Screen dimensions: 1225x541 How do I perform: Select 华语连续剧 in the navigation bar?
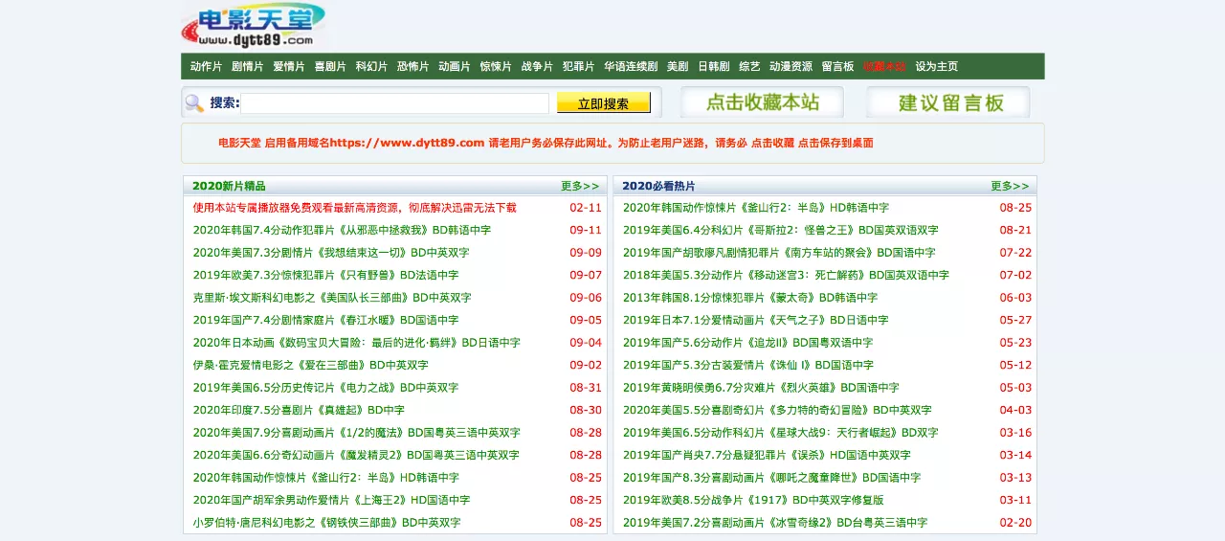[x=631, y=66]
